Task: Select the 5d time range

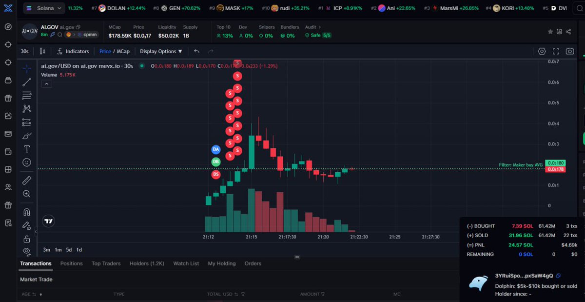Action: [69, 250]
